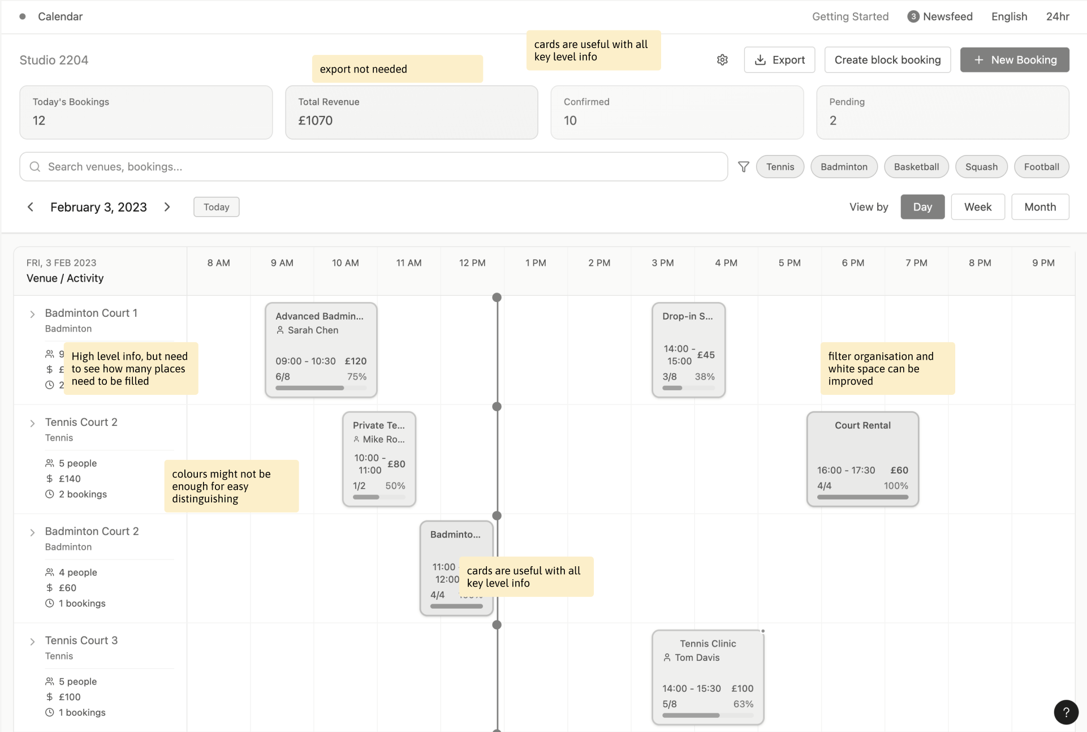Expand the Badminton Court 1 row
Image resolution: width=1087 pixels, height=732 pixels.
pos(32,315)
